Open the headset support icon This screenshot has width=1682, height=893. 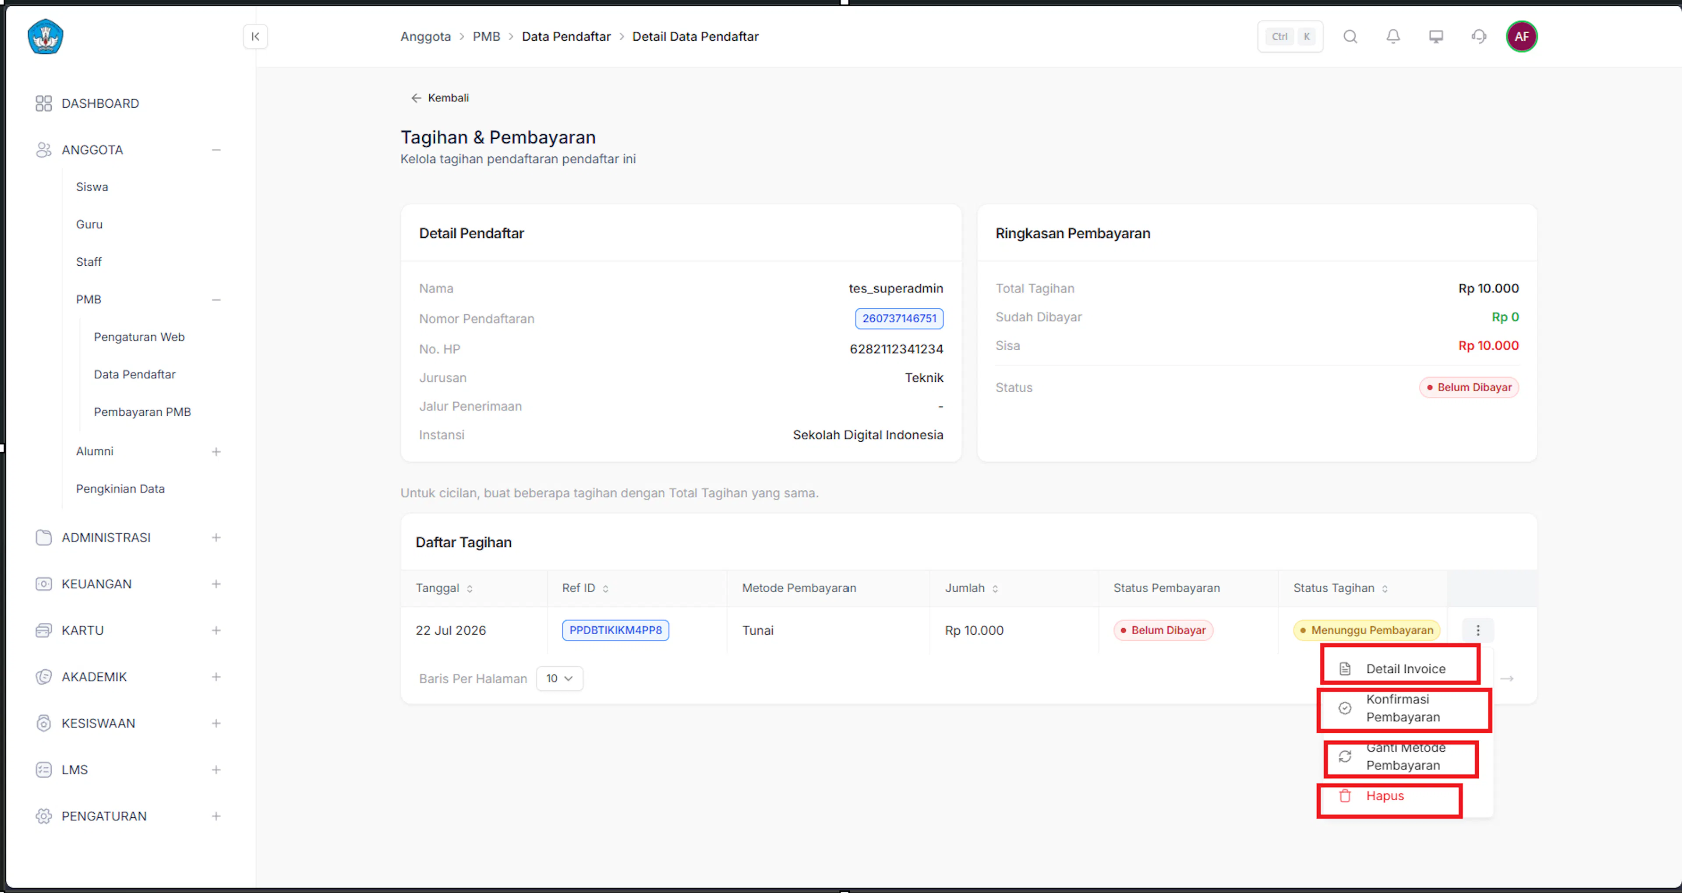1478,37
